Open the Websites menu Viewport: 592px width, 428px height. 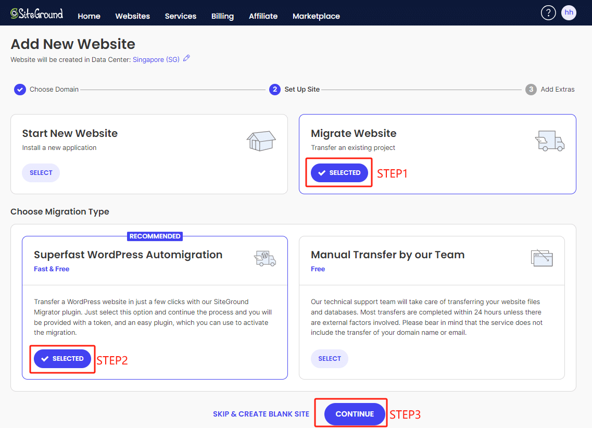(x=133, y=16)
